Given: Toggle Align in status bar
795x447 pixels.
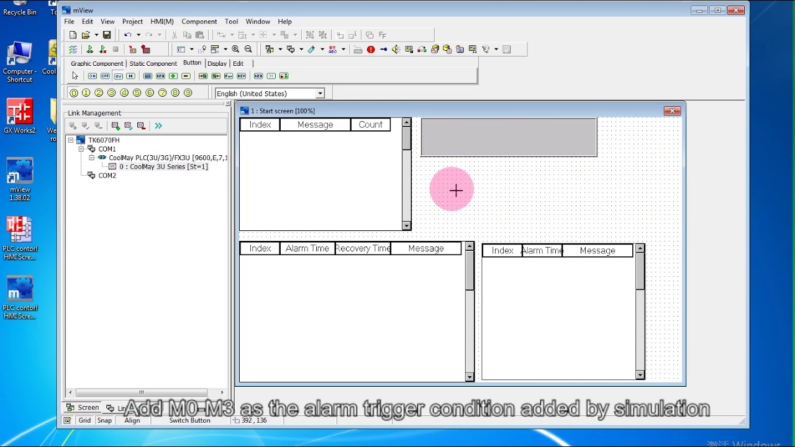Looking at the screenshot, I should coord(132,420).
